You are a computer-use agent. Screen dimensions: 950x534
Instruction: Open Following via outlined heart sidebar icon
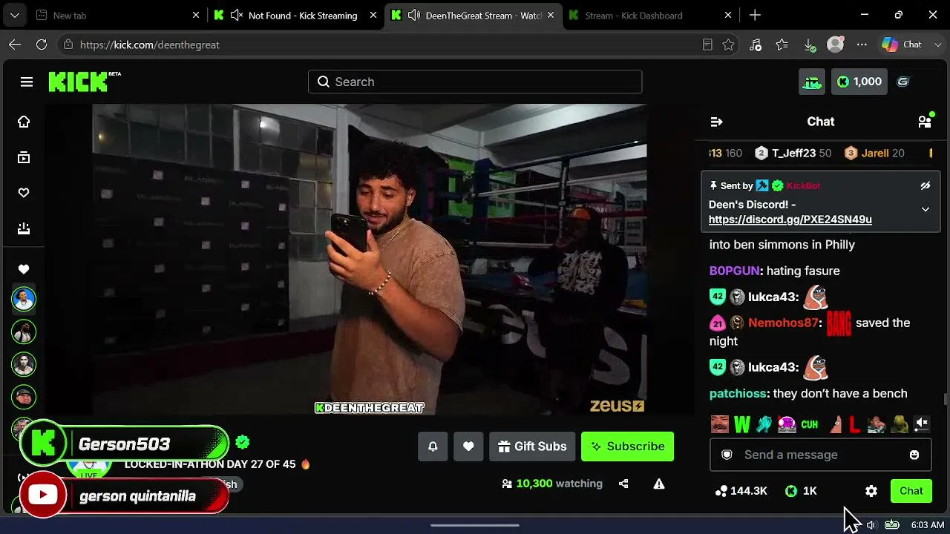pos(24,193)
